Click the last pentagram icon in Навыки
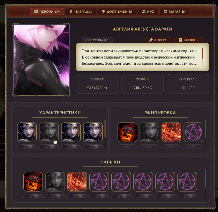 [187, 182]
